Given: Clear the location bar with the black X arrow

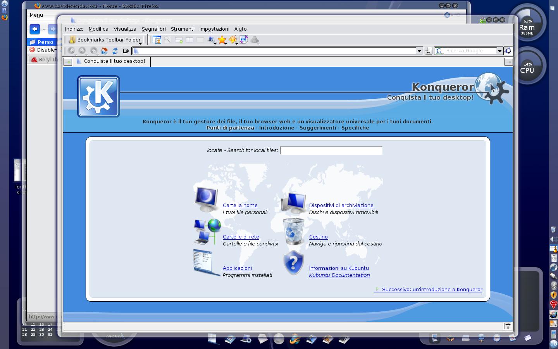Looking at the screenshot, I should [x=126, y=51].
